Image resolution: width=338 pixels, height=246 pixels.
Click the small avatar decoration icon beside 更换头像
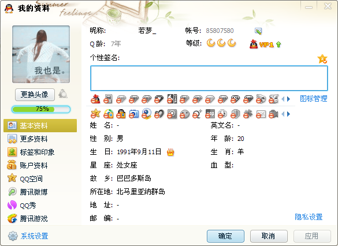[x=63, y=94]
